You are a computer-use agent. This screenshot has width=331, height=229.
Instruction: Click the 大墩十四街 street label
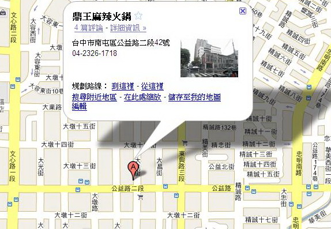[58, 145]
